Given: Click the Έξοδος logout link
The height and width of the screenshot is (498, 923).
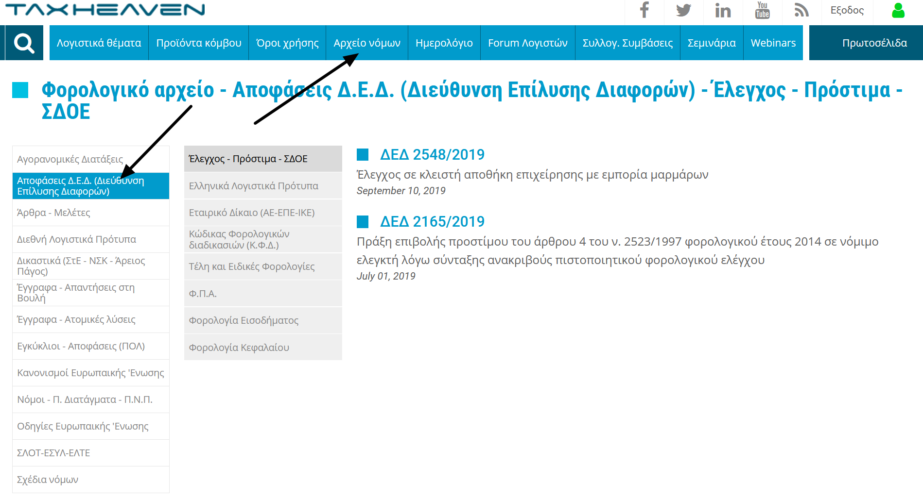Looking at the screenshot, I should pos(847,10).
